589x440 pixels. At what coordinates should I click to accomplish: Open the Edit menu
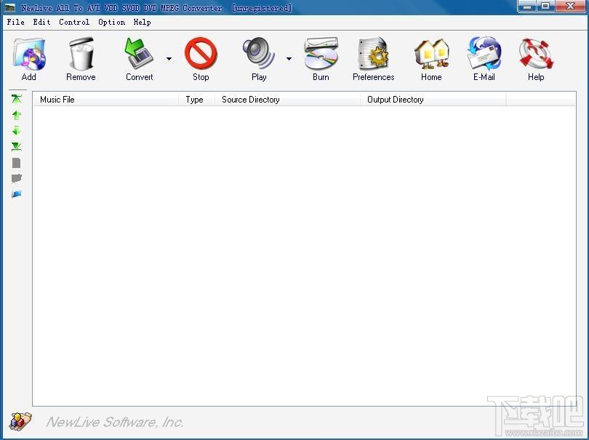41,22
